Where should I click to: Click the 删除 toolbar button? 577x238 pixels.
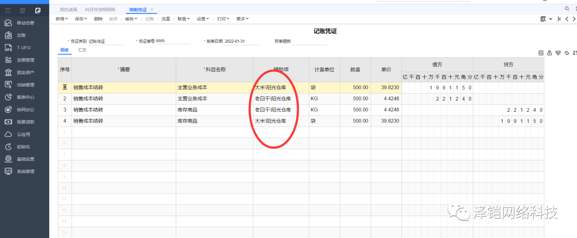98,19
